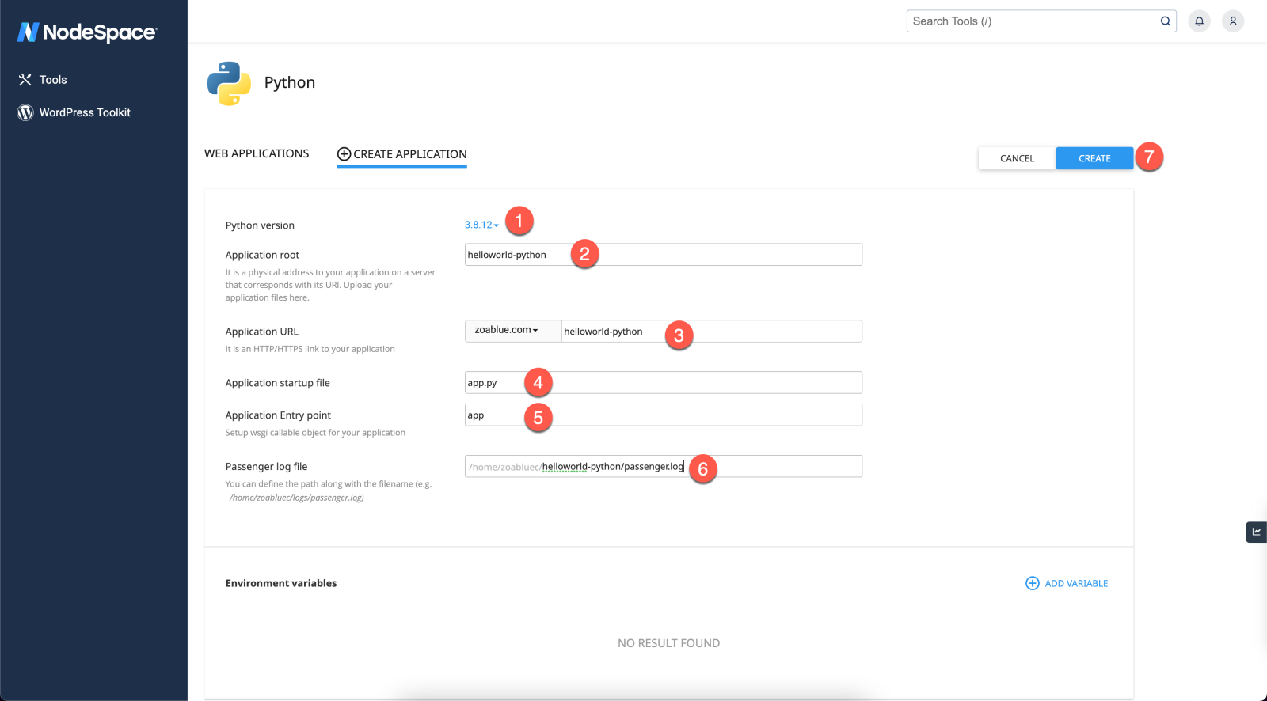Click the notifications bell icon
Image resolution: width=1267 pixels, height=701 pixels.
1199,21
